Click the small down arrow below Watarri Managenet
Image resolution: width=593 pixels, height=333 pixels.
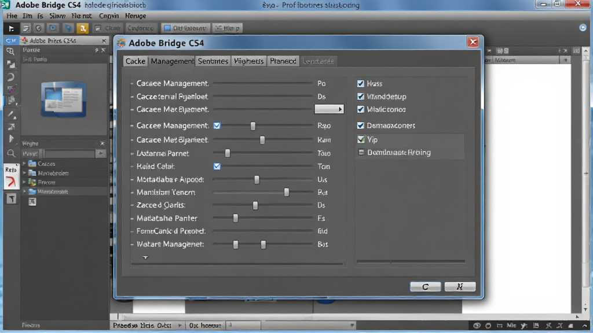click(145, 257)
